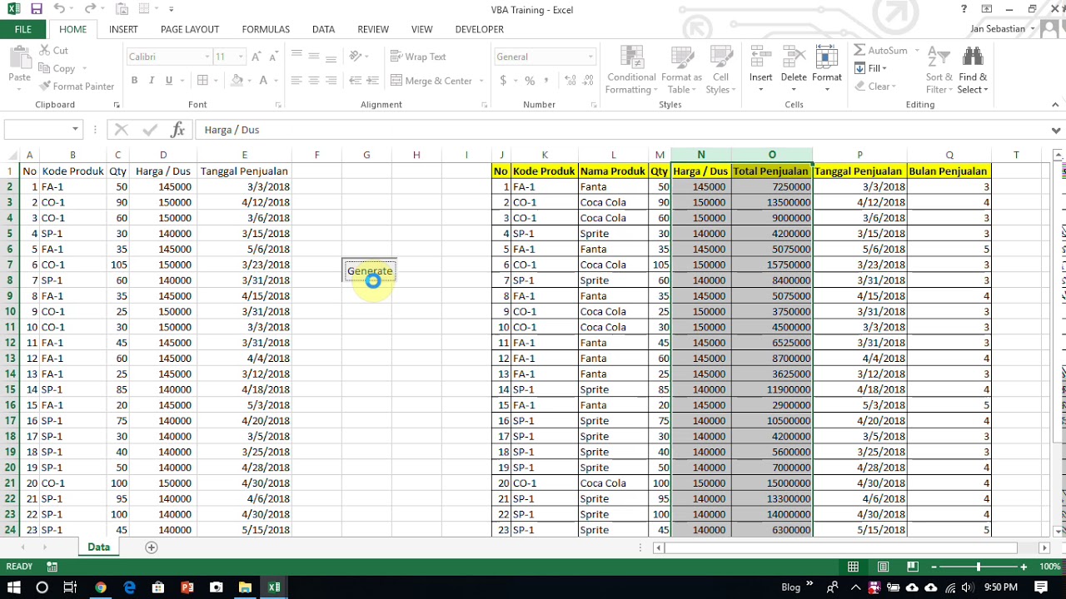The height and width of the screenshot is (599, 1066).
Task: Open the font name combo box
Action: 169,57
